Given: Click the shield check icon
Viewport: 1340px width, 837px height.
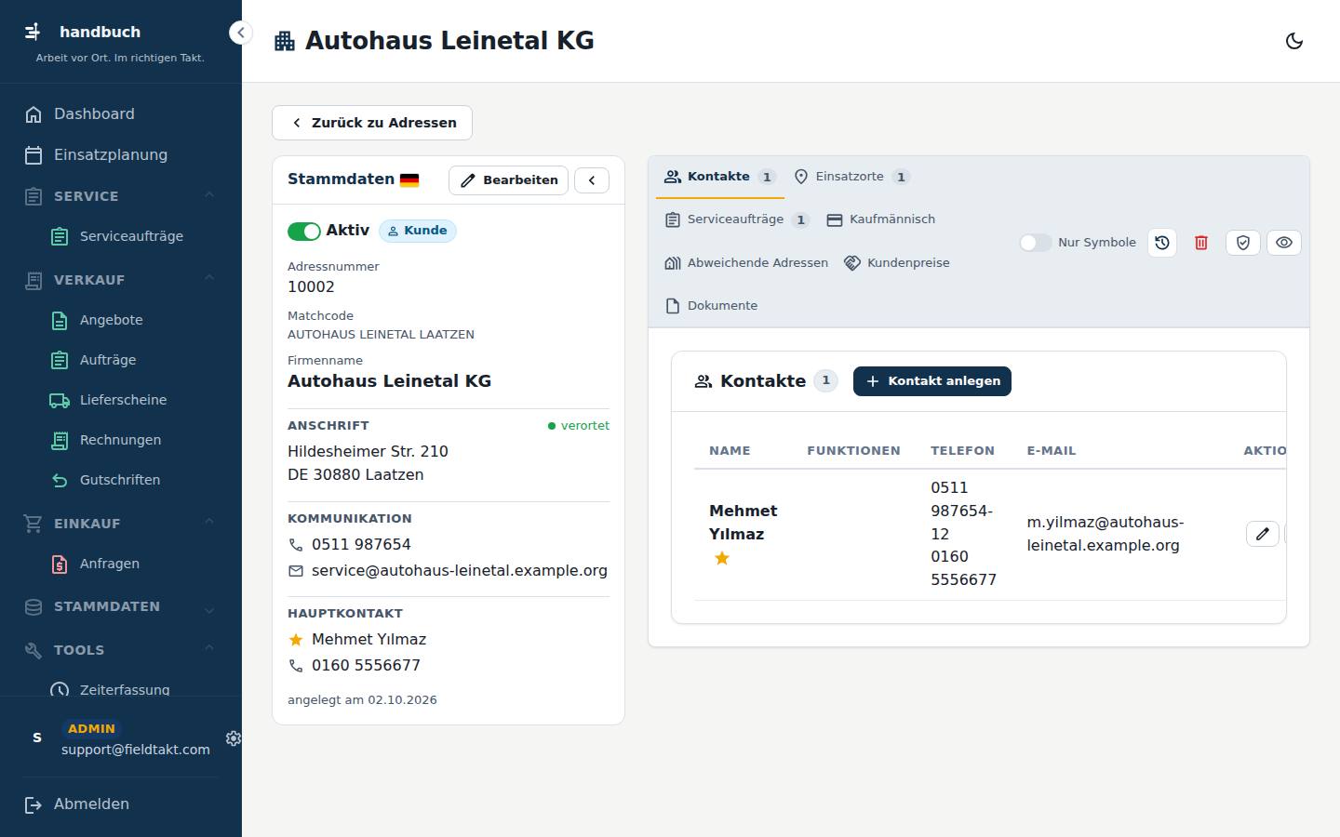Looking at the screenshot, I should [x=1242, y=243].
